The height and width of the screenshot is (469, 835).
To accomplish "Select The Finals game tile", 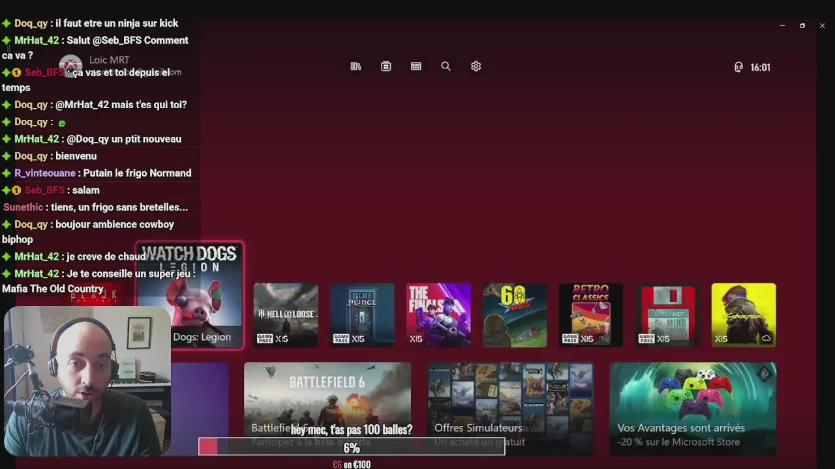I will tap(438, 315).
